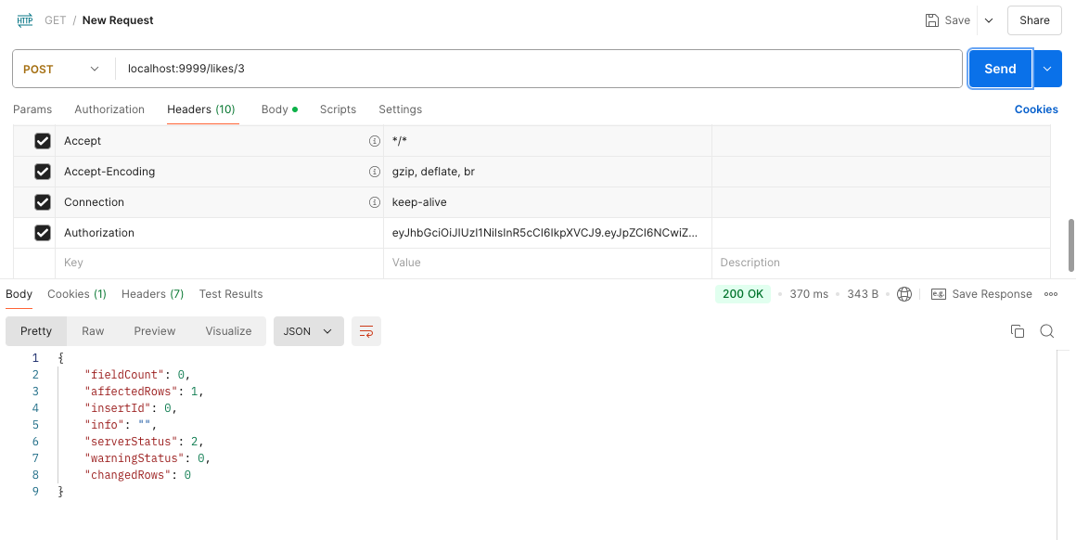Viewport: 1076px width, 540px height.
Task: Open the POST method dropdown
Action: tap(60, 69)
